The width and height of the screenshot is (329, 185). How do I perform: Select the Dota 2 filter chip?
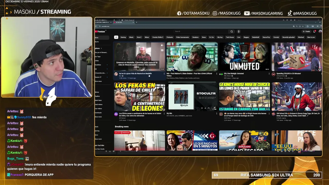(x=139, y=37)
